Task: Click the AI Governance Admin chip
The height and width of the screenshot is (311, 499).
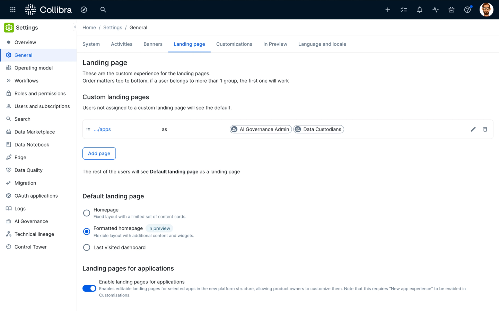Action: pos(261,129)
